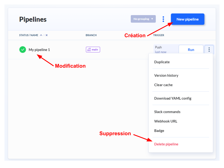The height and width of the screenshot is (168, 224).
Task: Open the three-dot menu beside No grouping
Action: pyautogui.click(x=163, y=19)
